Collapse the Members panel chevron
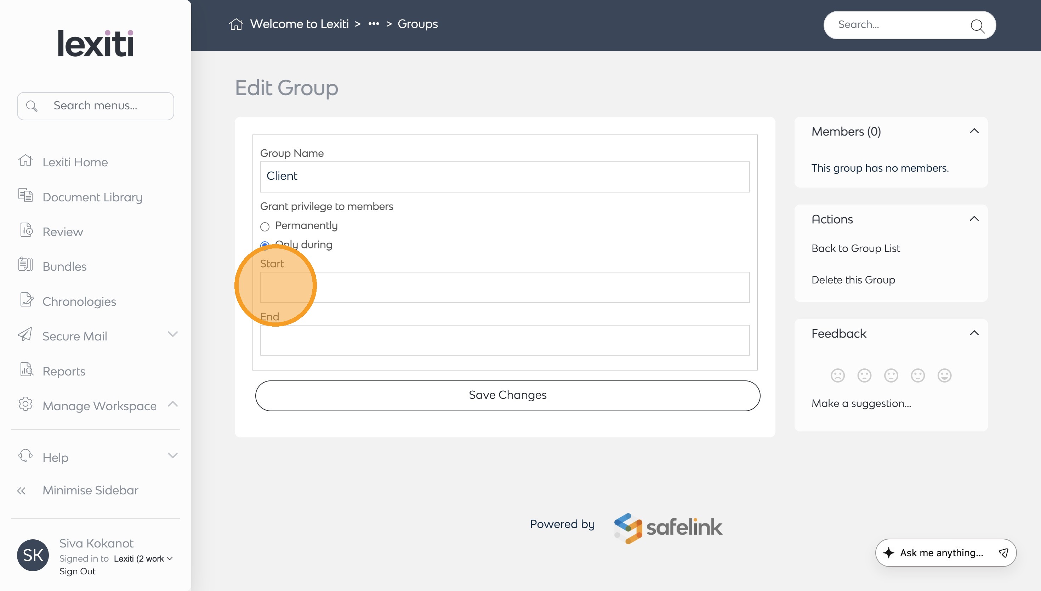The height and width of the screenshot is (591, 1041). (974, 131)
